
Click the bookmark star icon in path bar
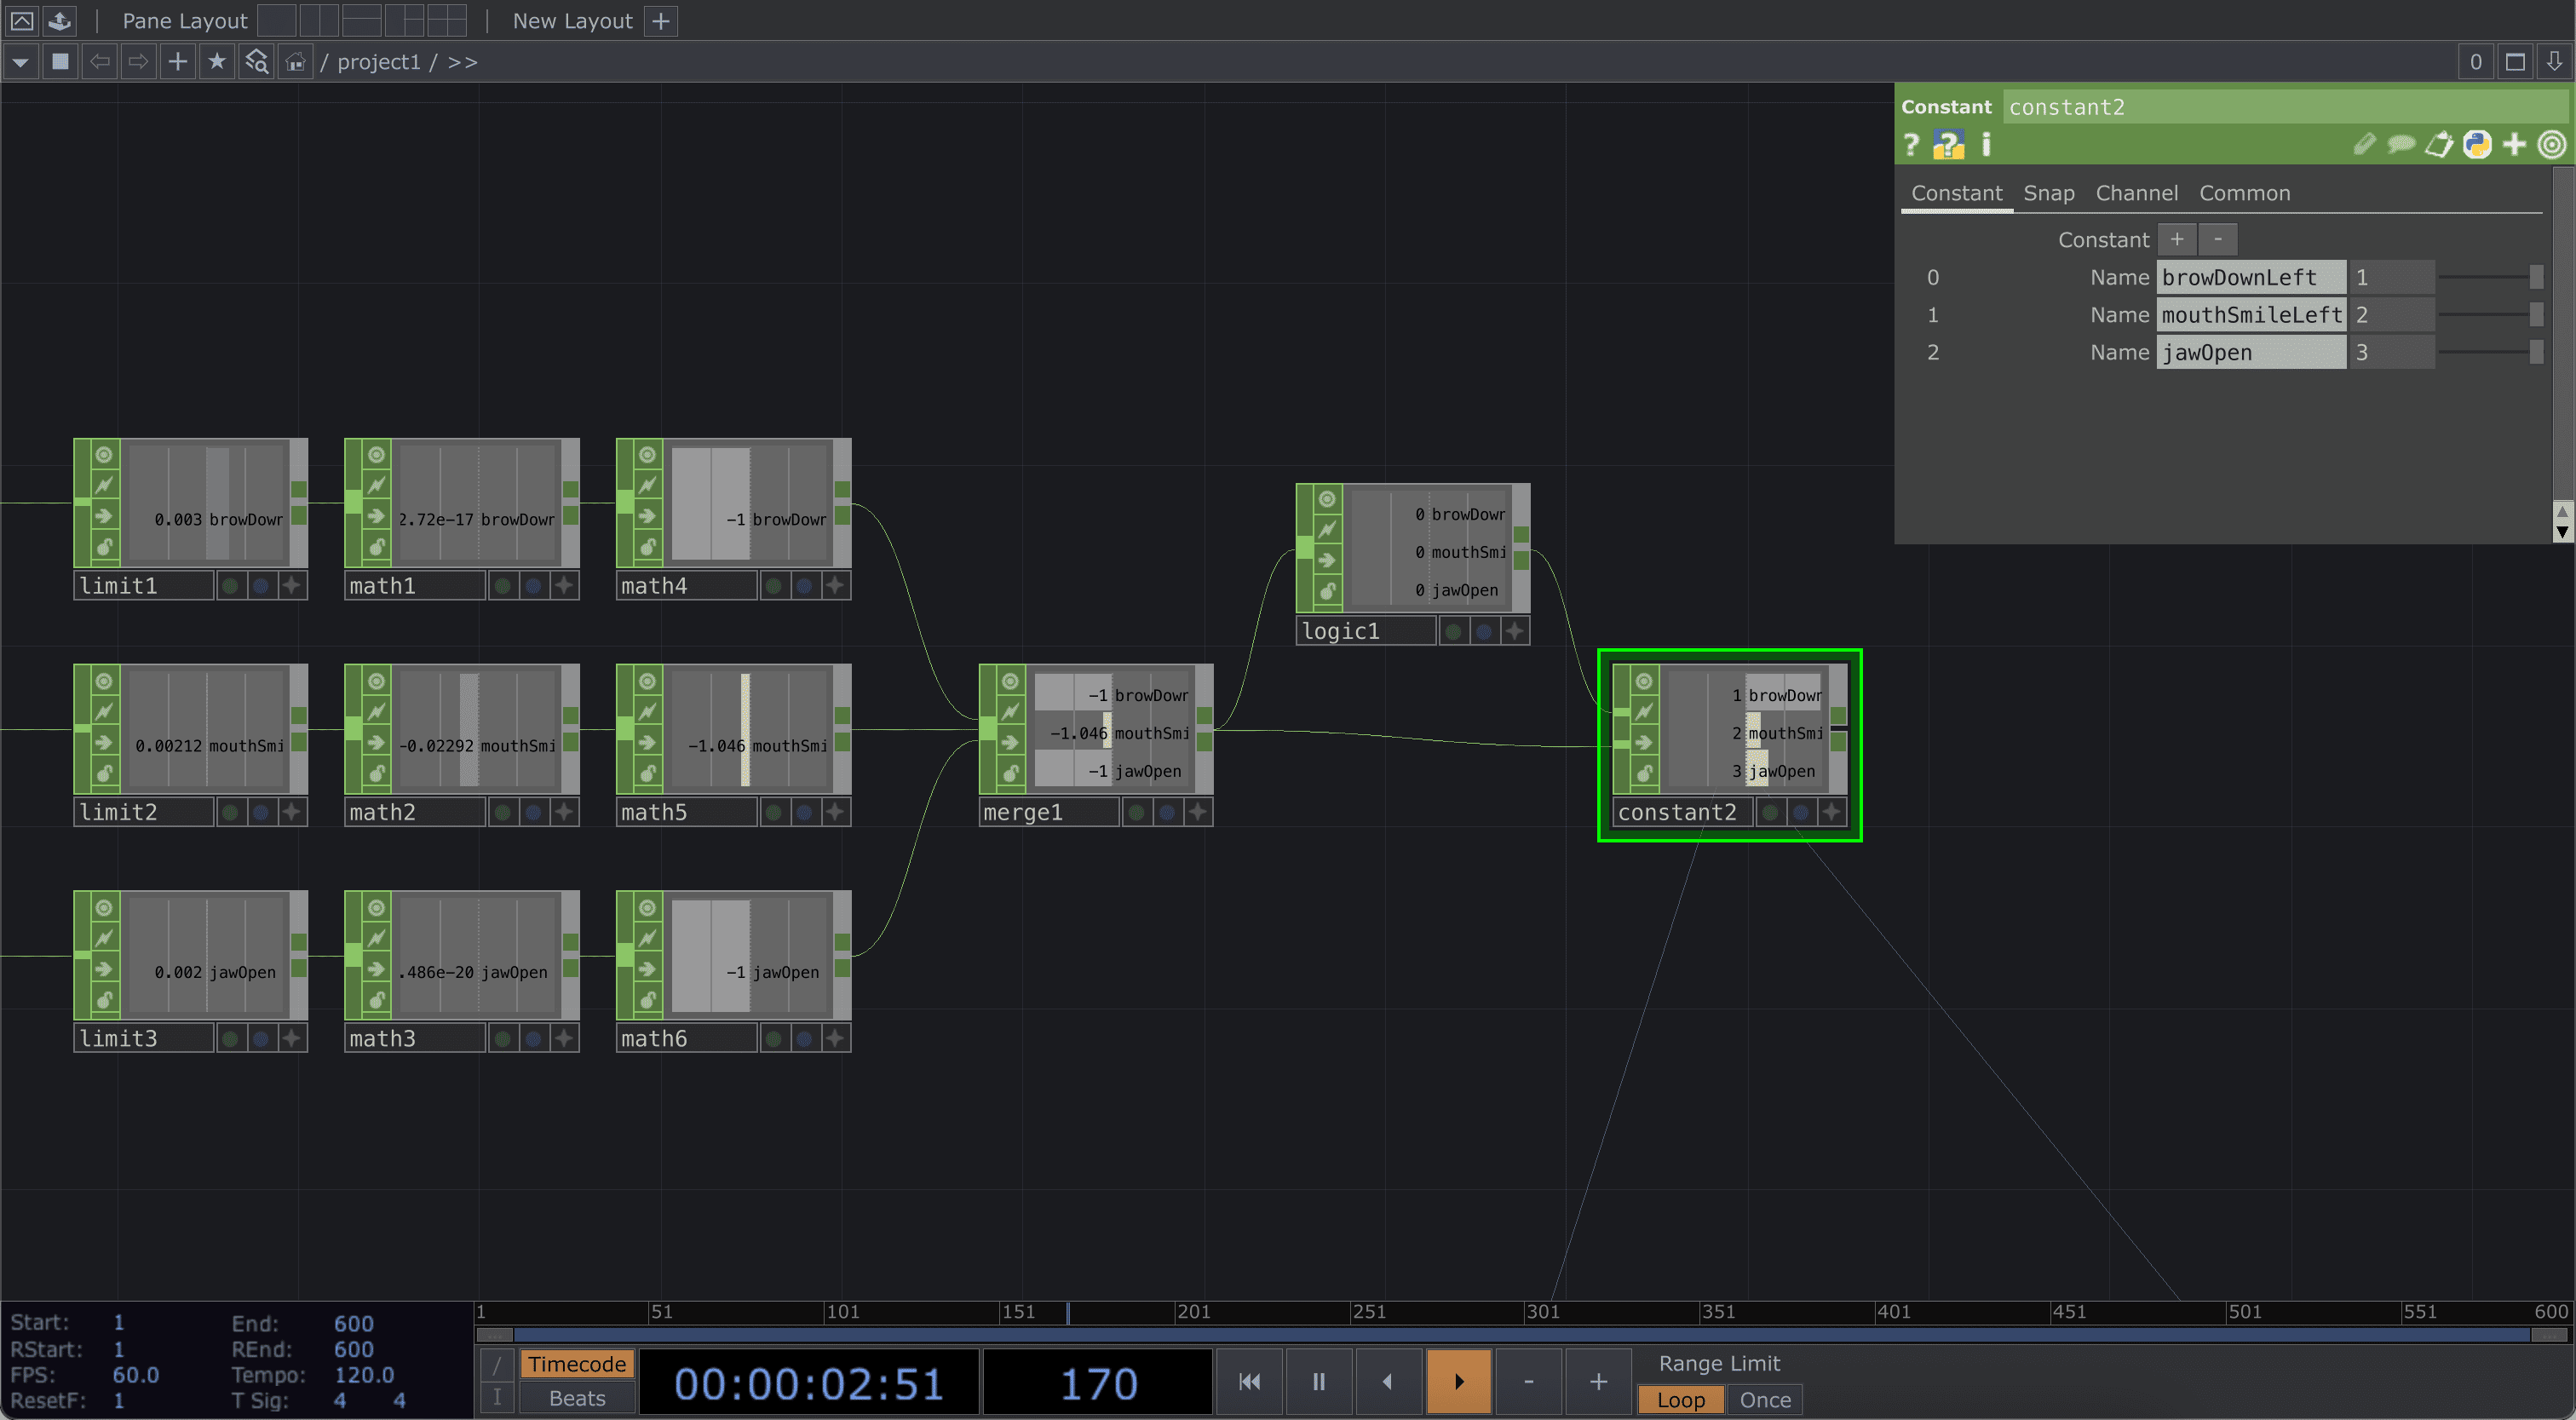(x=216, y=62)
